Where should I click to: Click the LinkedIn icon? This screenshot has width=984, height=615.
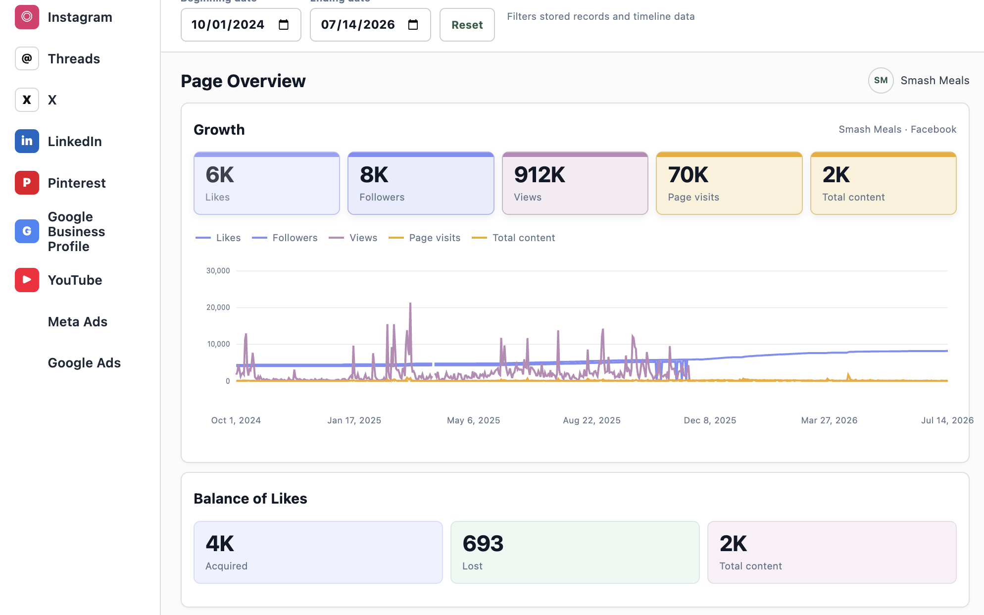pyautogui.click(x=27, y=141)
